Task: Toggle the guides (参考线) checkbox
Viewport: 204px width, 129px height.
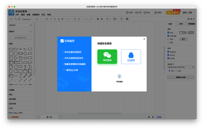Action: 168,58
